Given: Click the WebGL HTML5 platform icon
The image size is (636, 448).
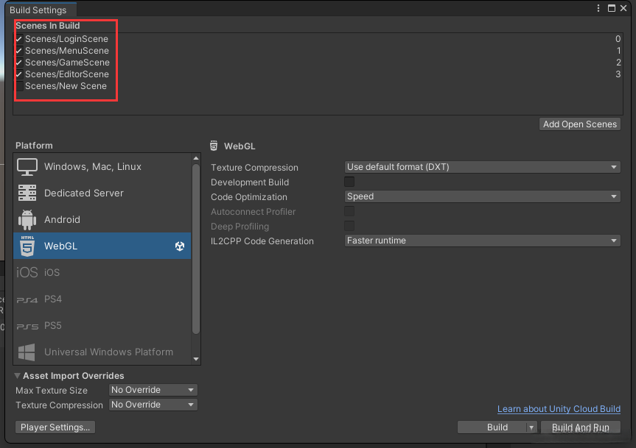Looking at the screenshot, I should (x=27, y=246).
